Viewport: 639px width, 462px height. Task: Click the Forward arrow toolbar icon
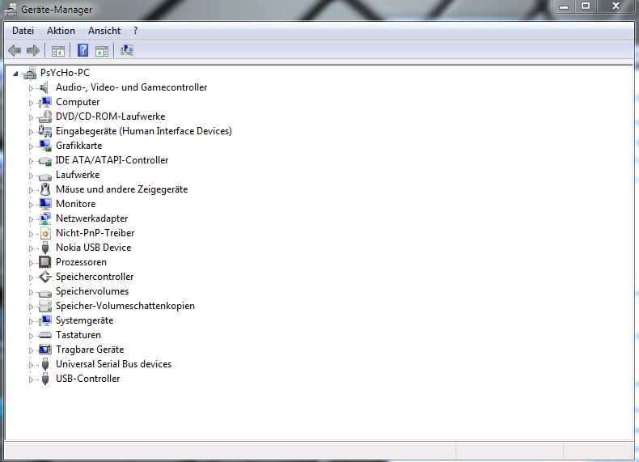[33, 50]
